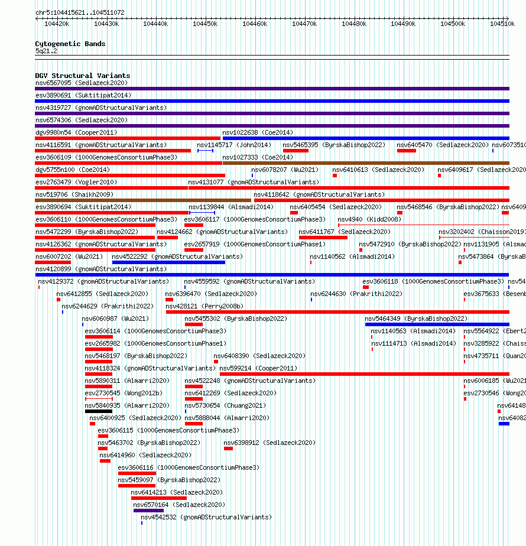The width and height of the screenshot is (526, 546).
Task: Click nsv5472910 (ByrskaBishop2022) label
Action: coord(410,244)
